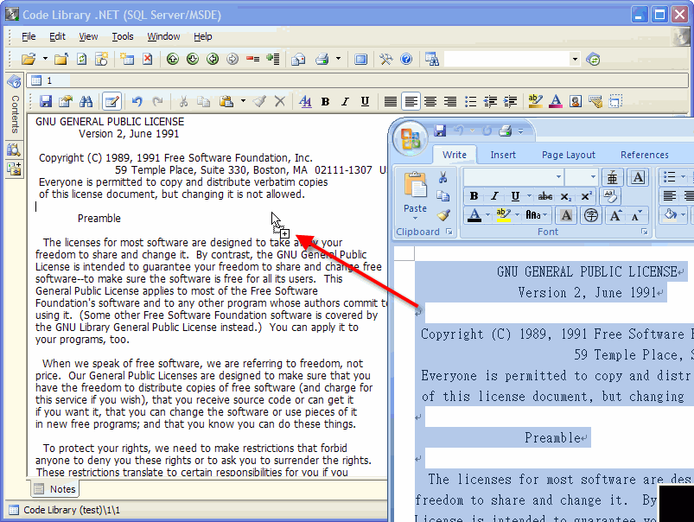Click the green move down arrow icon
The height and width of the screenshot is (522, 694).
pos(193,59)
